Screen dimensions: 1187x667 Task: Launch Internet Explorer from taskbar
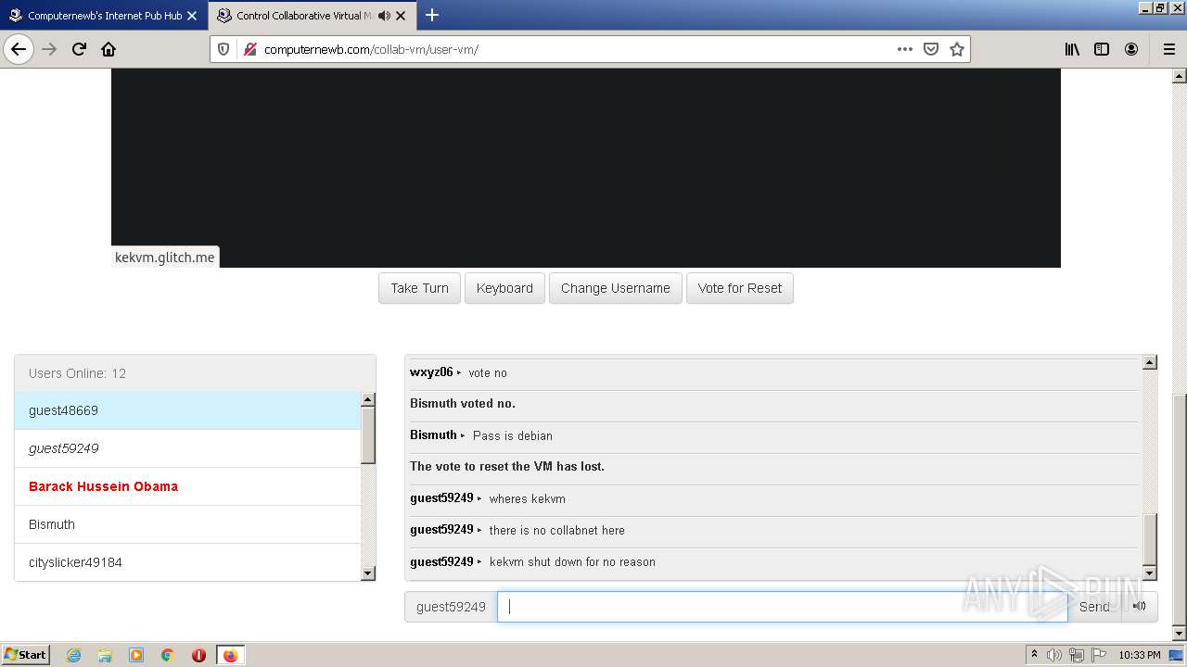73,655
